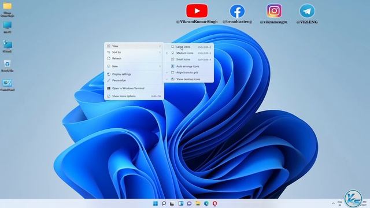Click the ENG language indicator
This screenshot has width=370, height=208.
340,203
